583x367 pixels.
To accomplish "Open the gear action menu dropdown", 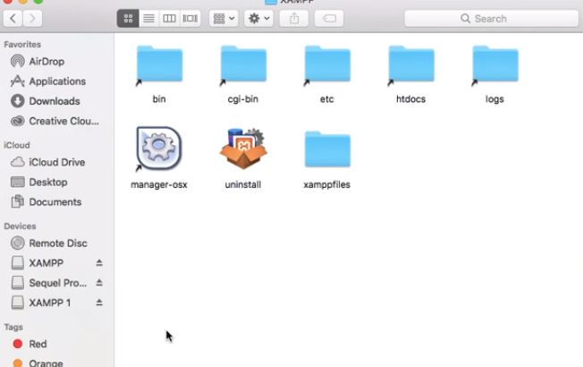I will [258, 18].
